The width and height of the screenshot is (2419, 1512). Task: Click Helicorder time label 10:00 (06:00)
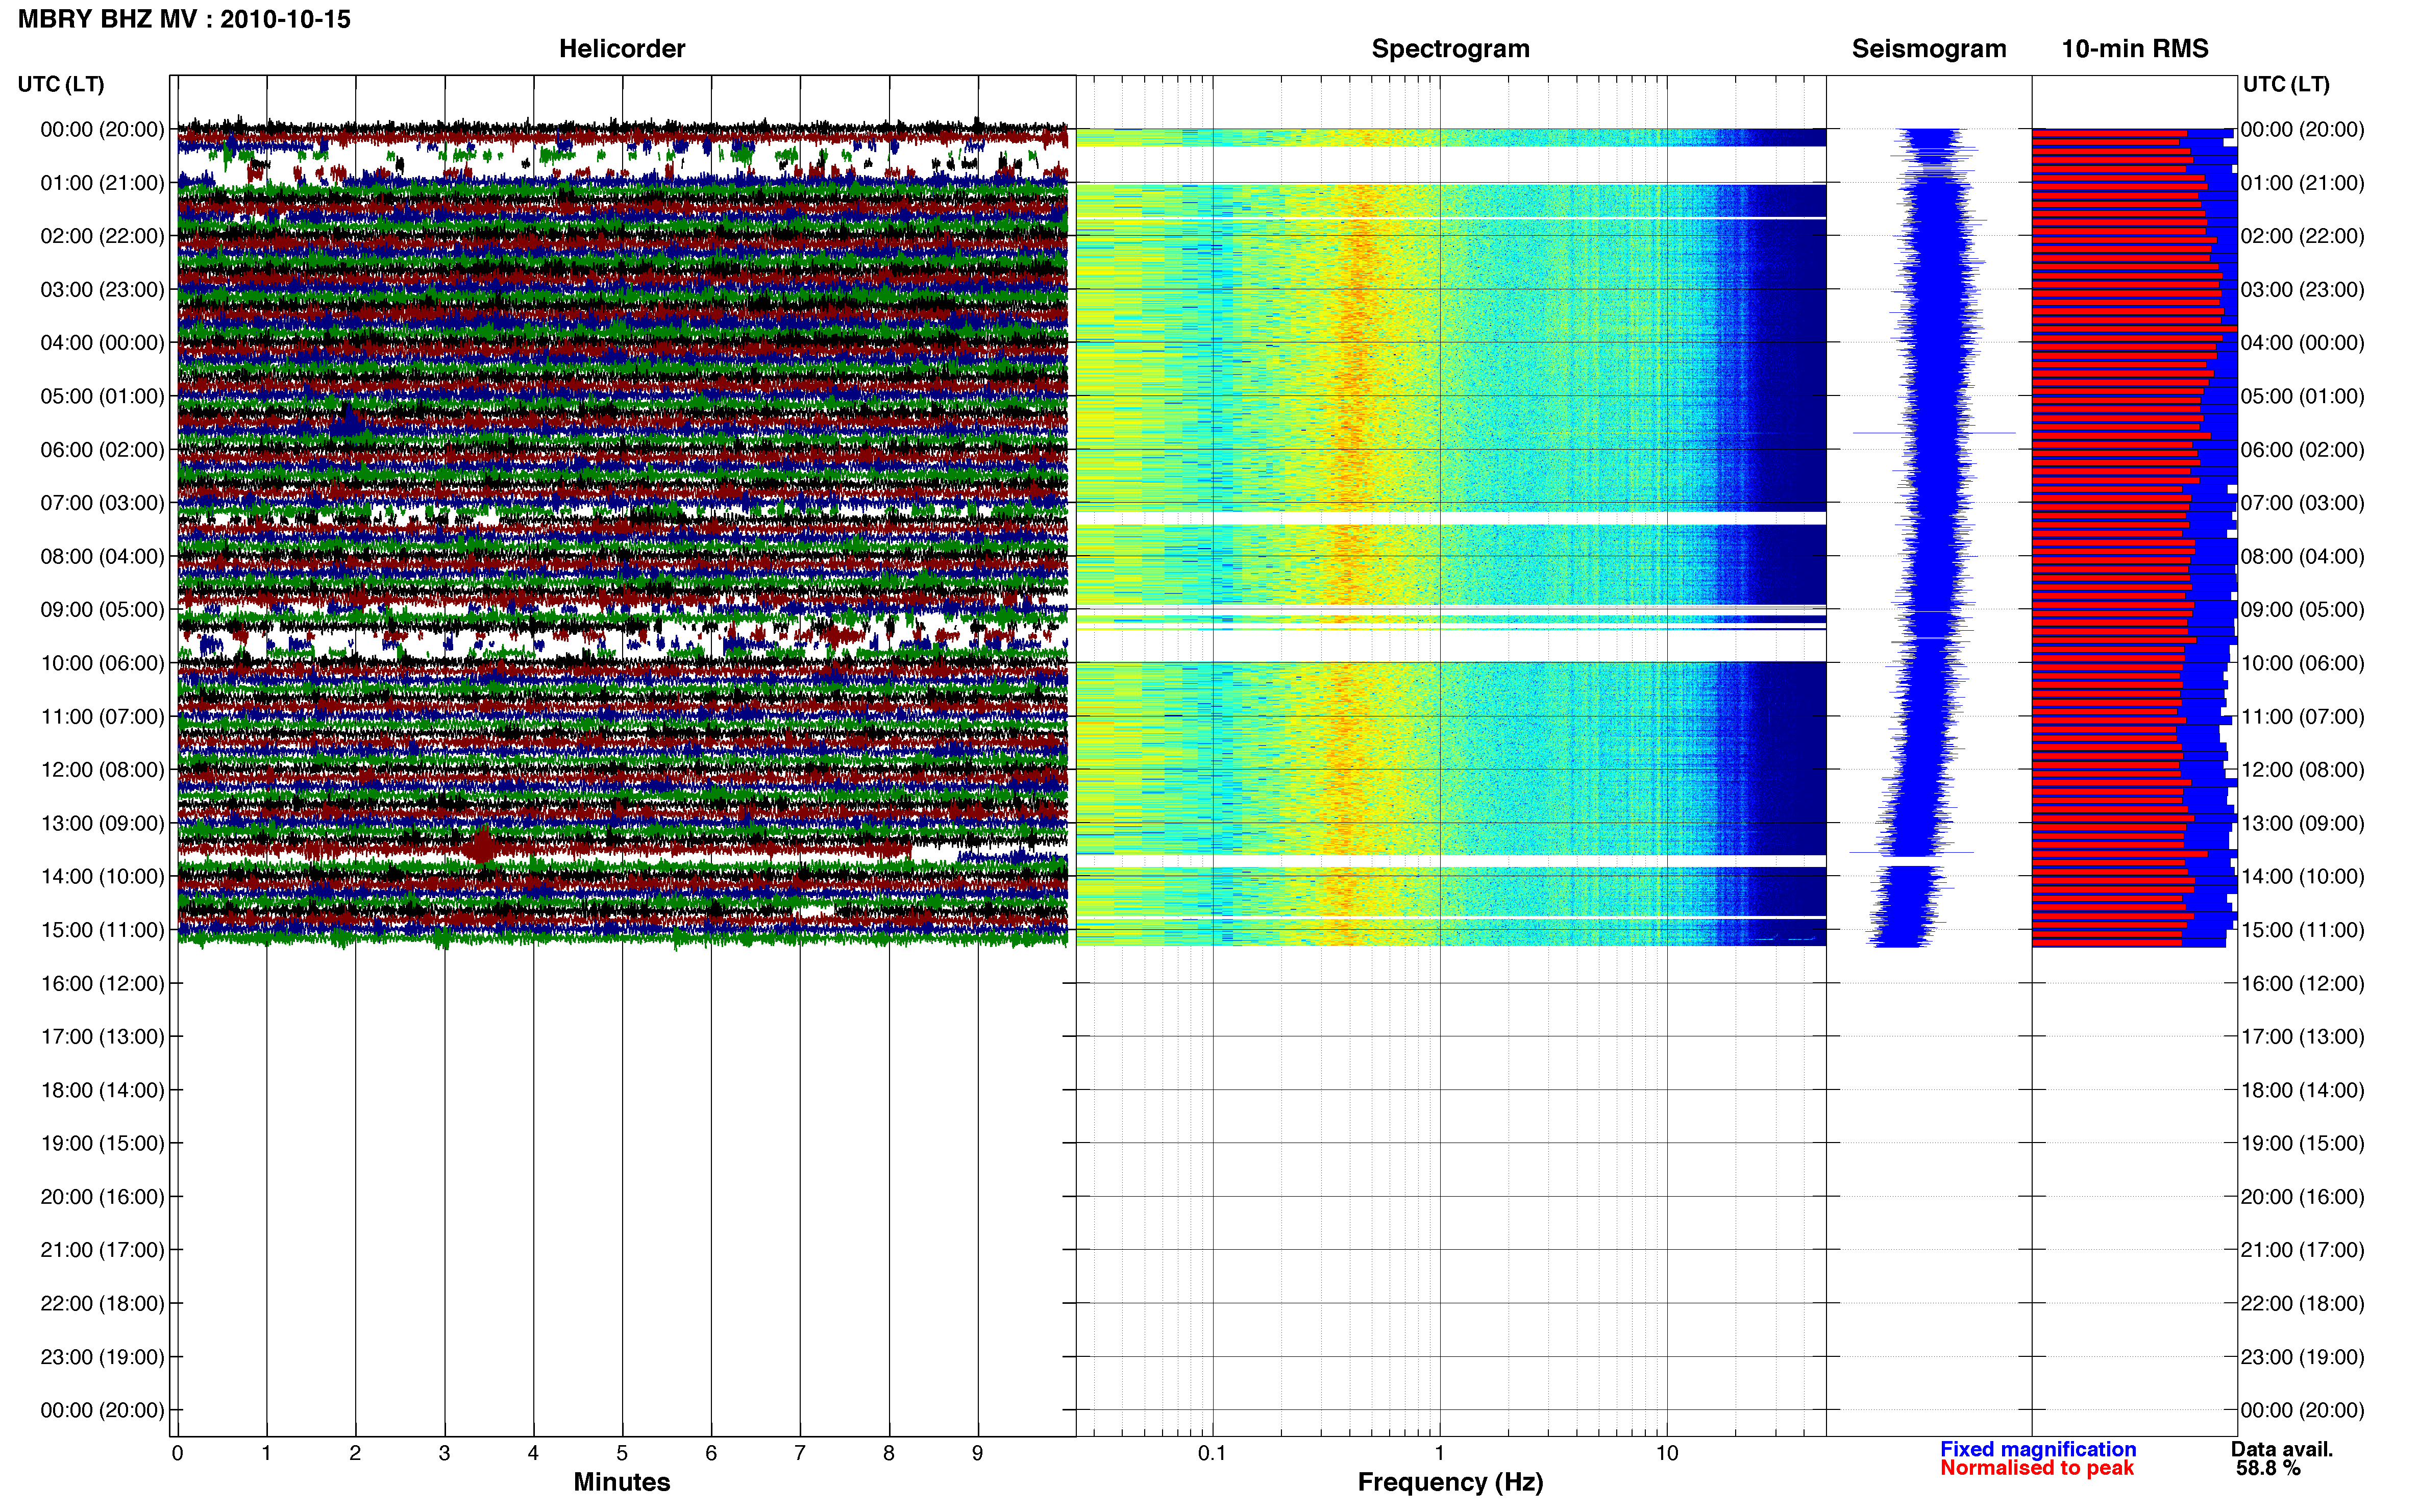coord(102,663)
